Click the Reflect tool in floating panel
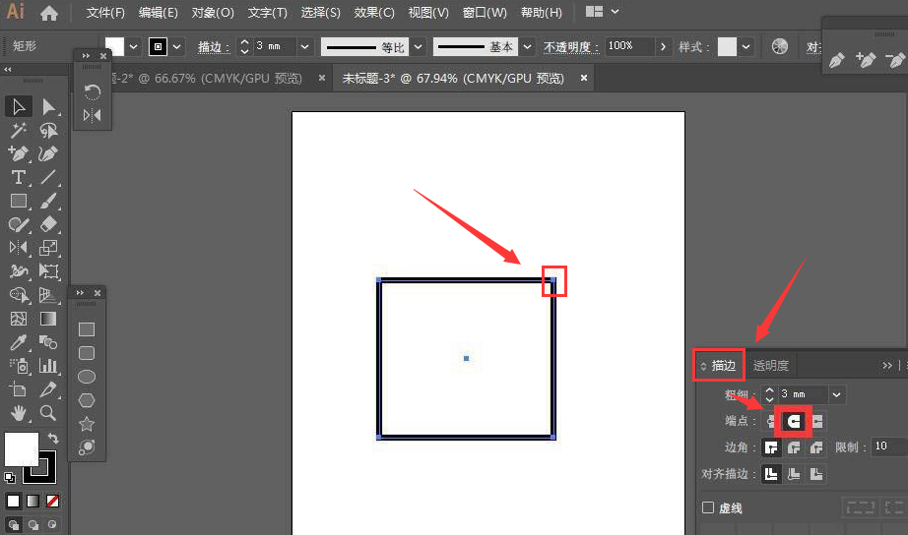This screenshot has height=535, width=908. pos(92,115)
